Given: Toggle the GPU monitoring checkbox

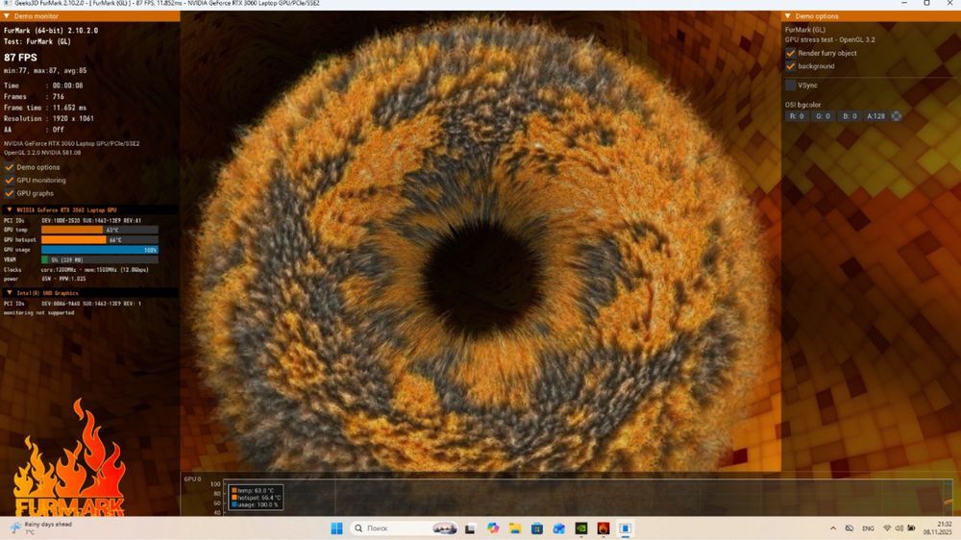Looking at the screenshot, I should point(10,180).
